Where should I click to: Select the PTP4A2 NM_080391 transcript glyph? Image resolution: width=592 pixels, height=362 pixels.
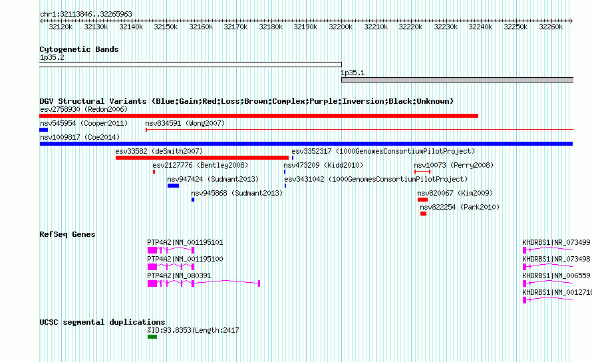204,283
